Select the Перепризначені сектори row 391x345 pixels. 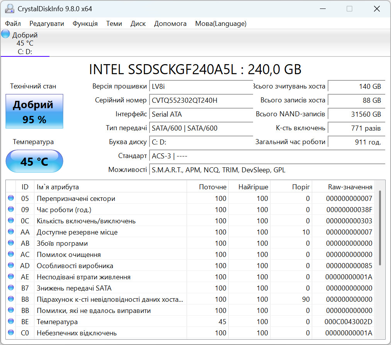click(191, 199)
